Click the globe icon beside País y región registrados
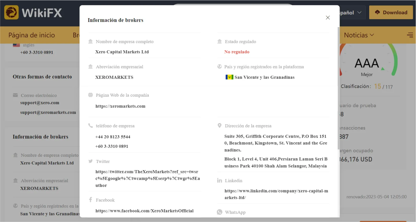The image size is (416, 222). (x=220, y=66)
